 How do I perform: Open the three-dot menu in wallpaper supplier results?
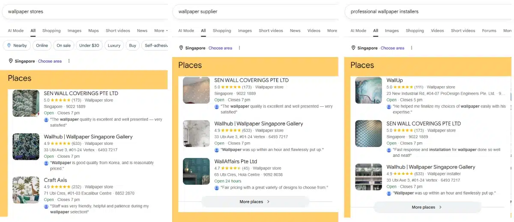coord(239,48)
